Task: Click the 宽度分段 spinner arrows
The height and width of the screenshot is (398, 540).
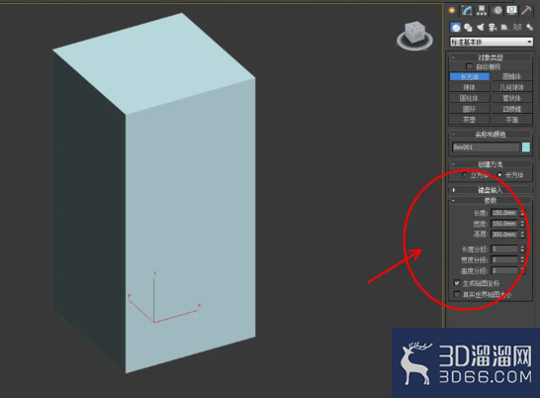Action: (522, 259)
